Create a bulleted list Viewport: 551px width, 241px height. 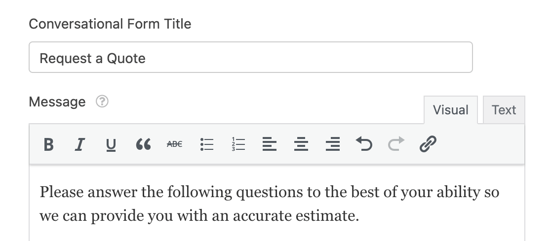pyautogui.click(x=206, y=144)
